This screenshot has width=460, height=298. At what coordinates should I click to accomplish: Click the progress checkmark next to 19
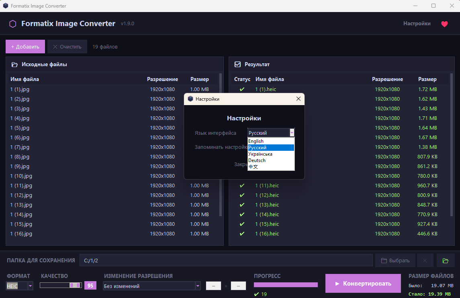pyautogui.click(x=256, y=294)
